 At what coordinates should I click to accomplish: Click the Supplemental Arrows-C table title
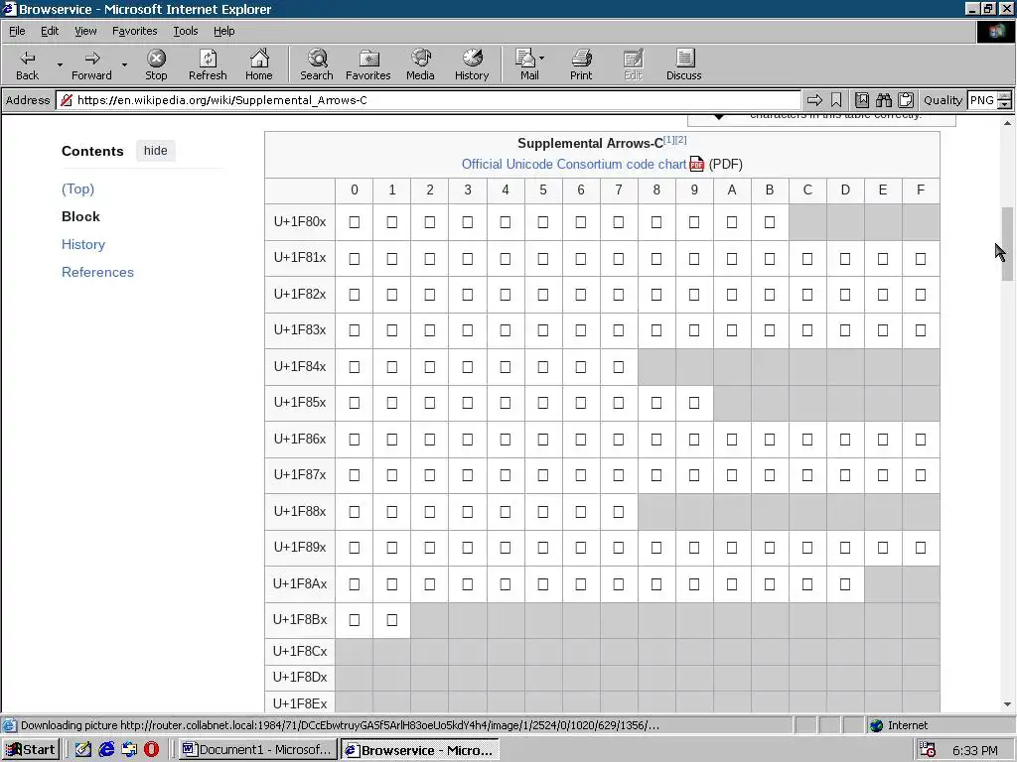[x=590, y=143]
